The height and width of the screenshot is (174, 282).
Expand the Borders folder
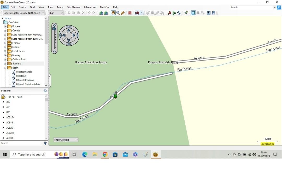[x=5, y=26]
